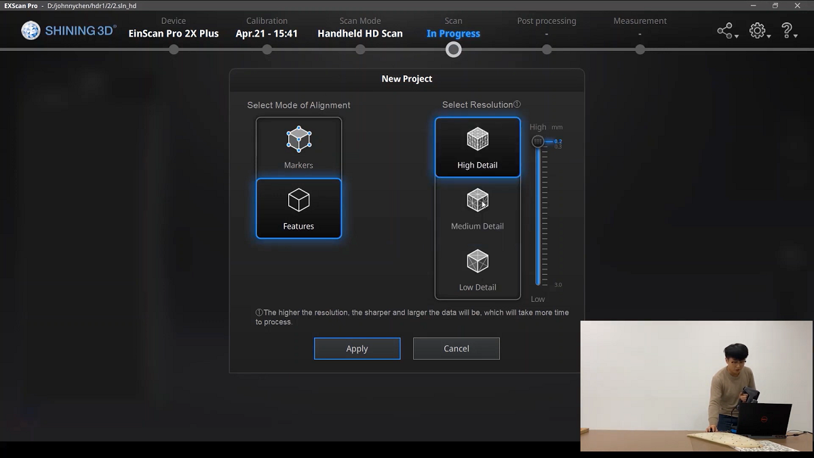814x458 pixels.
Task: Choose Medium Detail resolution
Action: (478, 208)
